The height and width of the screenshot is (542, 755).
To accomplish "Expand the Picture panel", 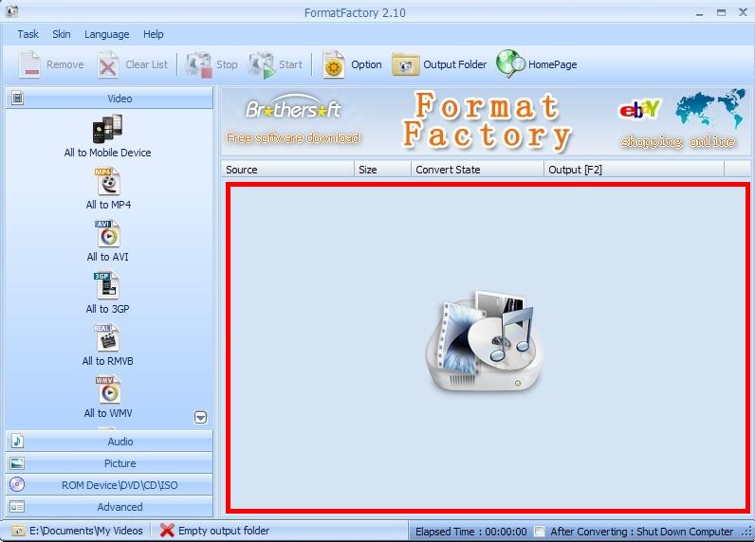I will (109, 463).
